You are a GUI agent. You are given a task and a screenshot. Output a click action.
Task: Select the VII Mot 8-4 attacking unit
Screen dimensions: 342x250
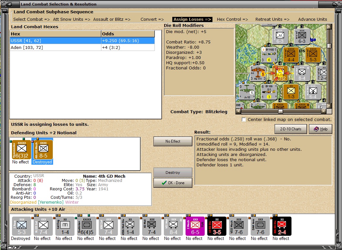[173, 226]
